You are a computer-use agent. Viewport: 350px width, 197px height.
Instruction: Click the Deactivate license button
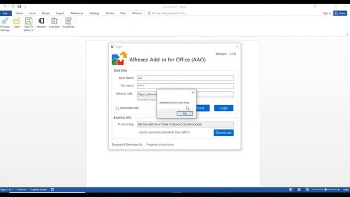[x=224, y=132]
